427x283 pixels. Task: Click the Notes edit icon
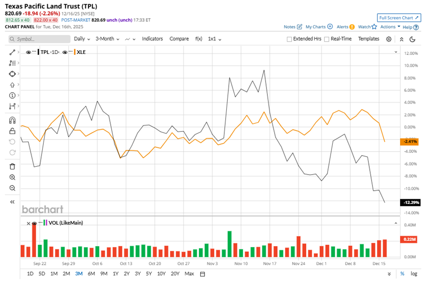click(300, 27)
